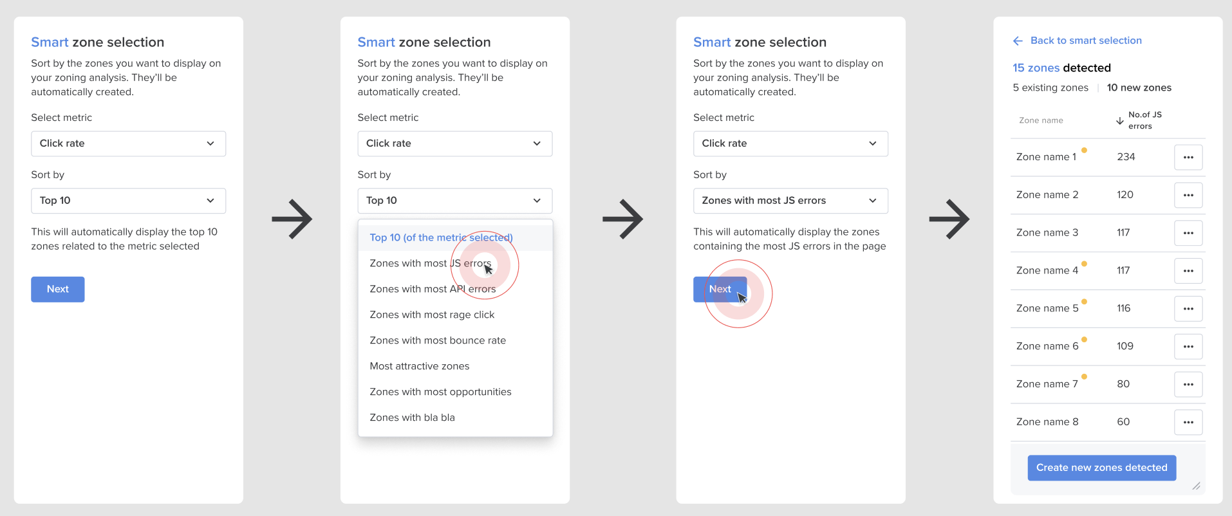Image resolution: width=1232 pixels, height=516 pixels.
Task: Pick 'Zones with most bounce rate' option
Action: [x=438, y=340]
